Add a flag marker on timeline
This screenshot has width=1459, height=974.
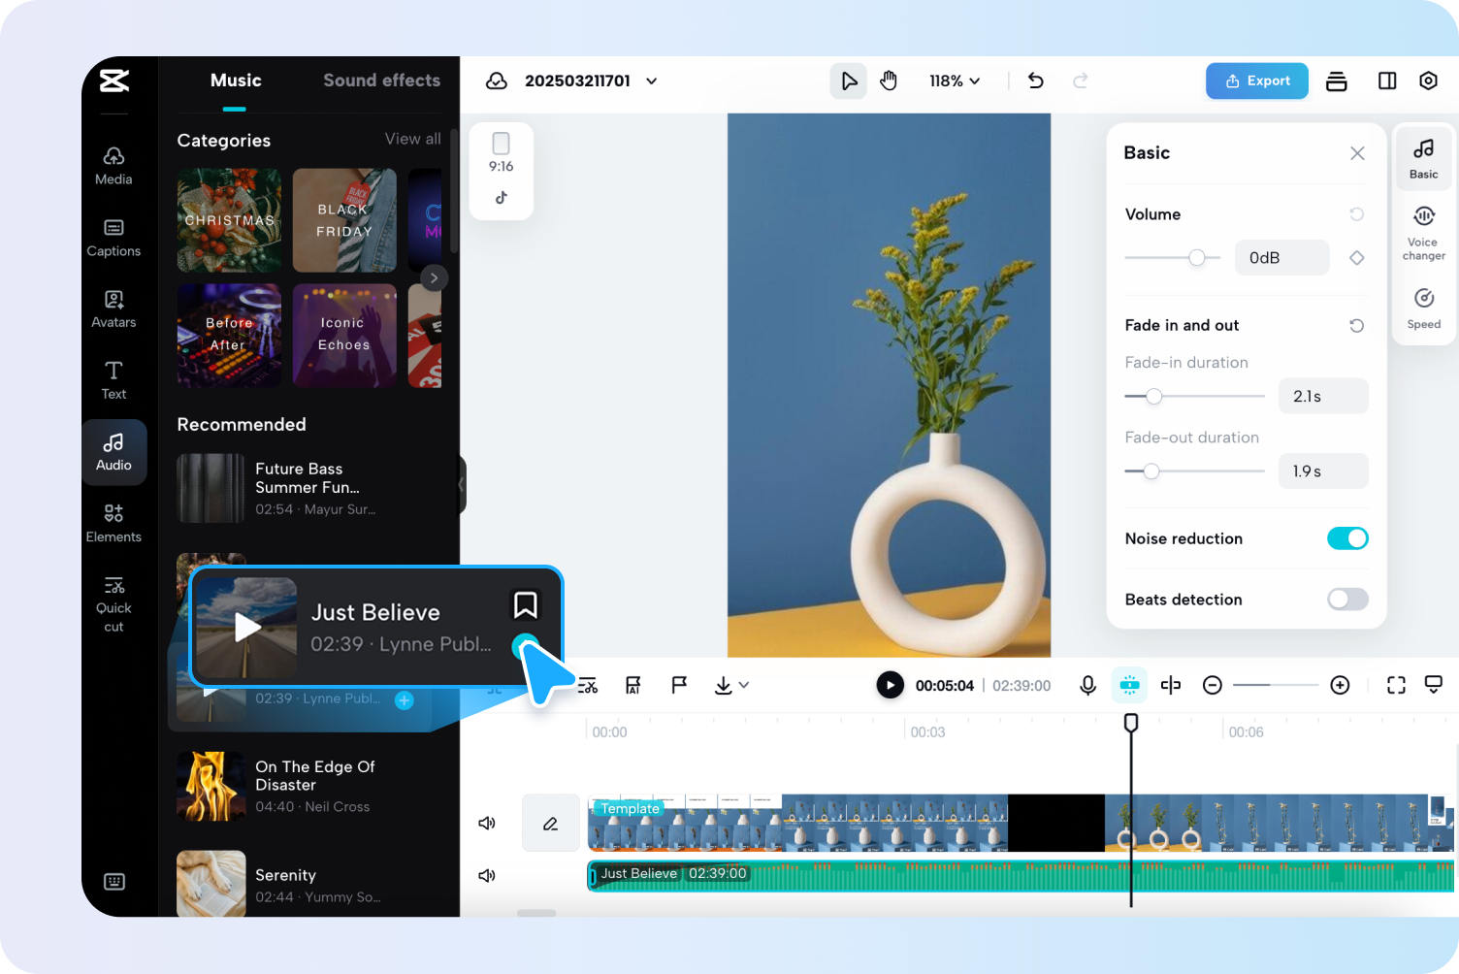(x=679, y=685)
